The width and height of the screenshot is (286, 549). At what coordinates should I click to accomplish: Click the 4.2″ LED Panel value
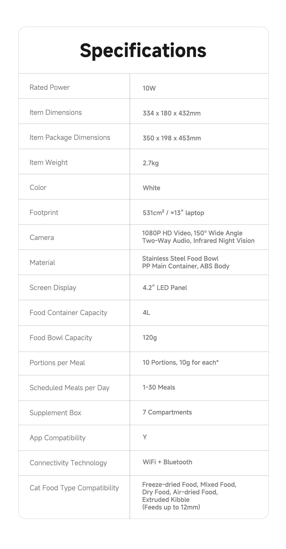(x=165, y=288)
